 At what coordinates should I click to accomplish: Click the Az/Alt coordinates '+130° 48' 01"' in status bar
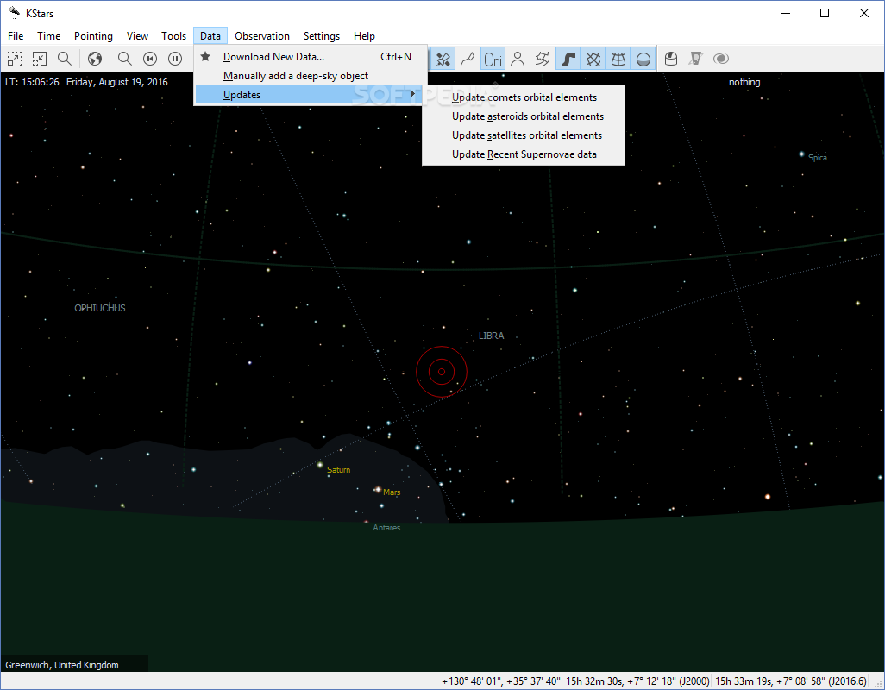coord(472,681)
